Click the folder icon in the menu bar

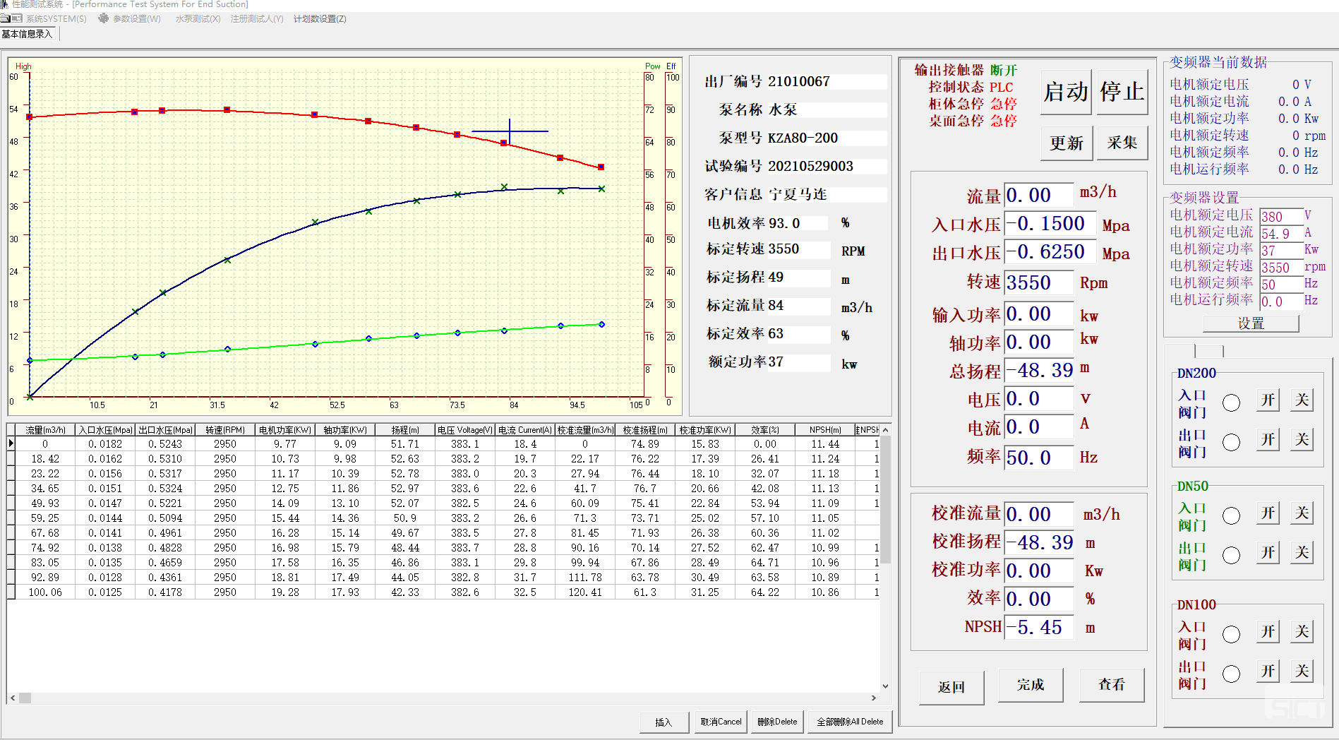click(5, 19)
